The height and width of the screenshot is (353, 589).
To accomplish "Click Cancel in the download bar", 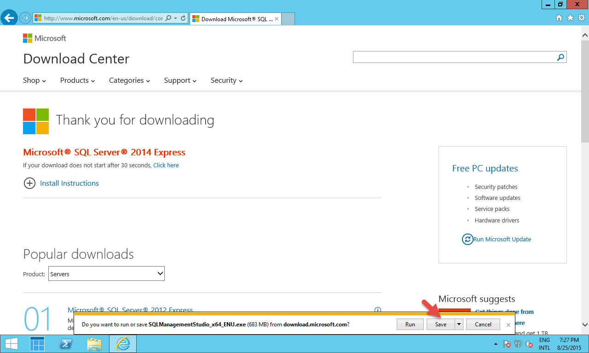I will click(483, 324).
